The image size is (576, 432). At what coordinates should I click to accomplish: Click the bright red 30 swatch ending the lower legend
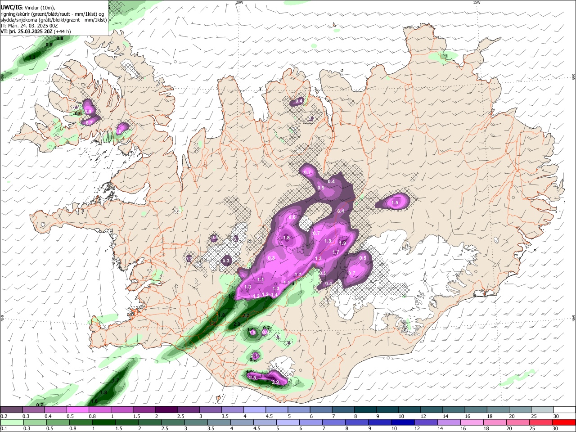(x=563, y=422)
